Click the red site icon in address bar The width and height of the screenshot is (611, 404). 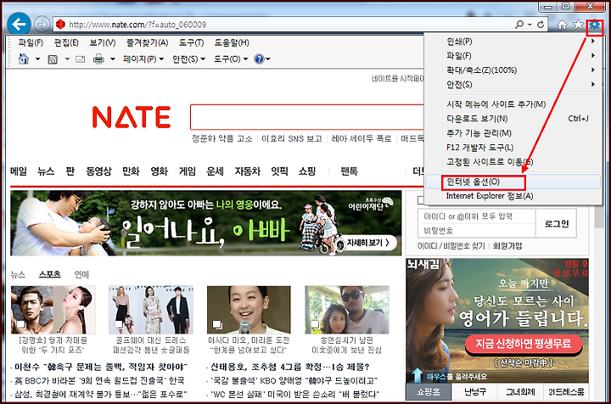pos(60,25)
